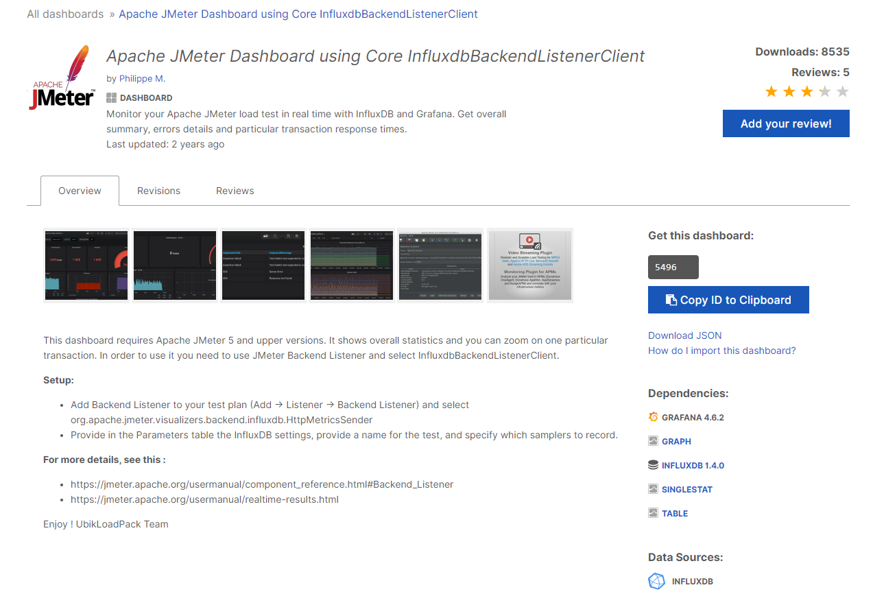The image size is (873, 594).
Task: Click the dashboard ID field 5496
Action: click(x=673, y=268)
